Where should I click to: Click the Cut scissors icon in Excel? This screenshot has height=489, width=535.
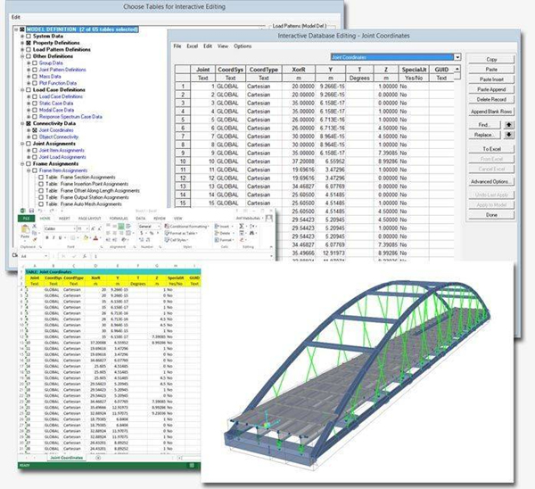click(35, 226)
